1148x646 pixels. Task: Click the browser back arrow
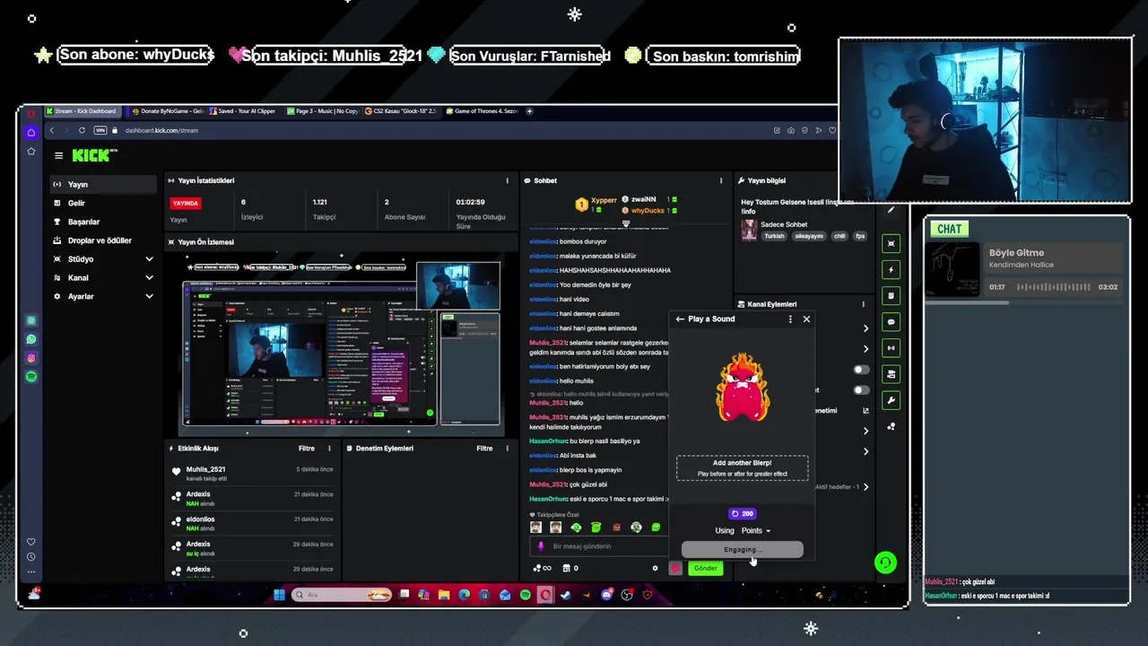[x=51, y=130]
